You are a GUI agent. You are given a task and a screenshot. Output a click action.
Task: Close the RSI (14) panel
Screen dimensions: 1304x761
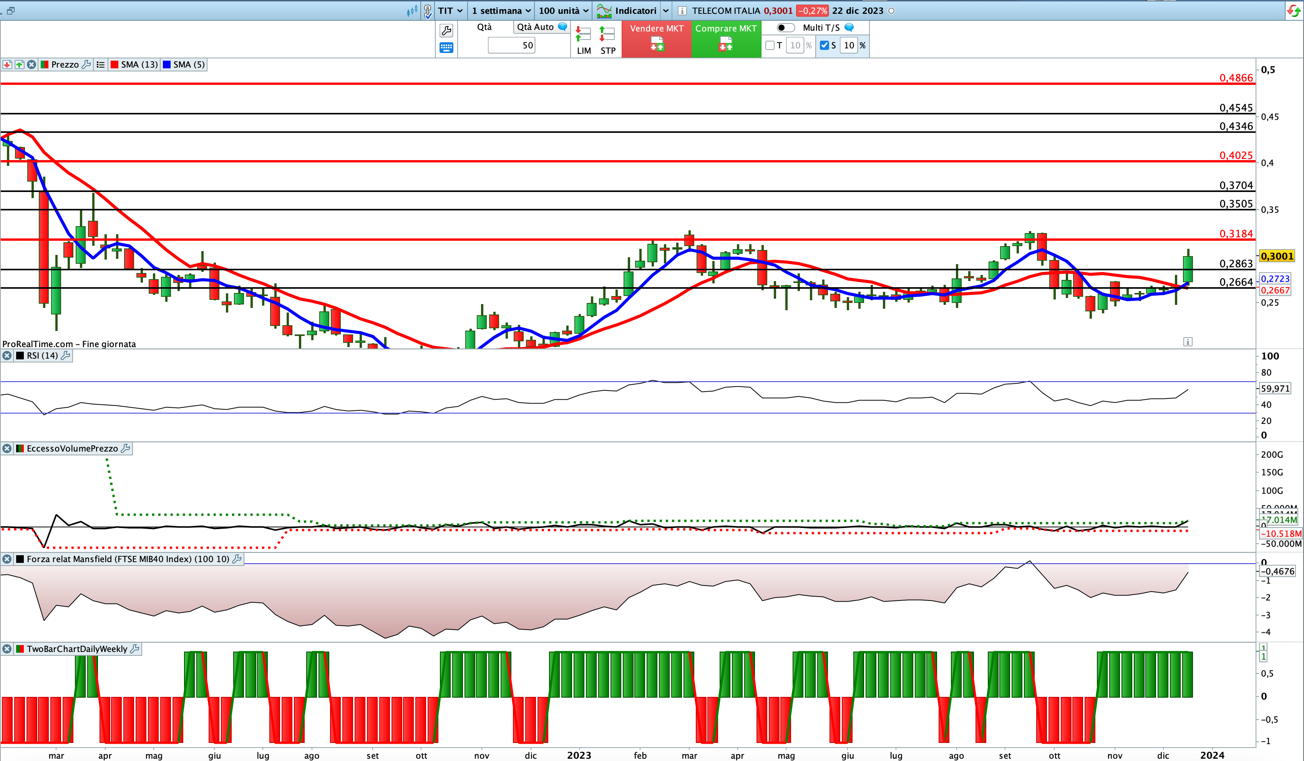(7, 356)
